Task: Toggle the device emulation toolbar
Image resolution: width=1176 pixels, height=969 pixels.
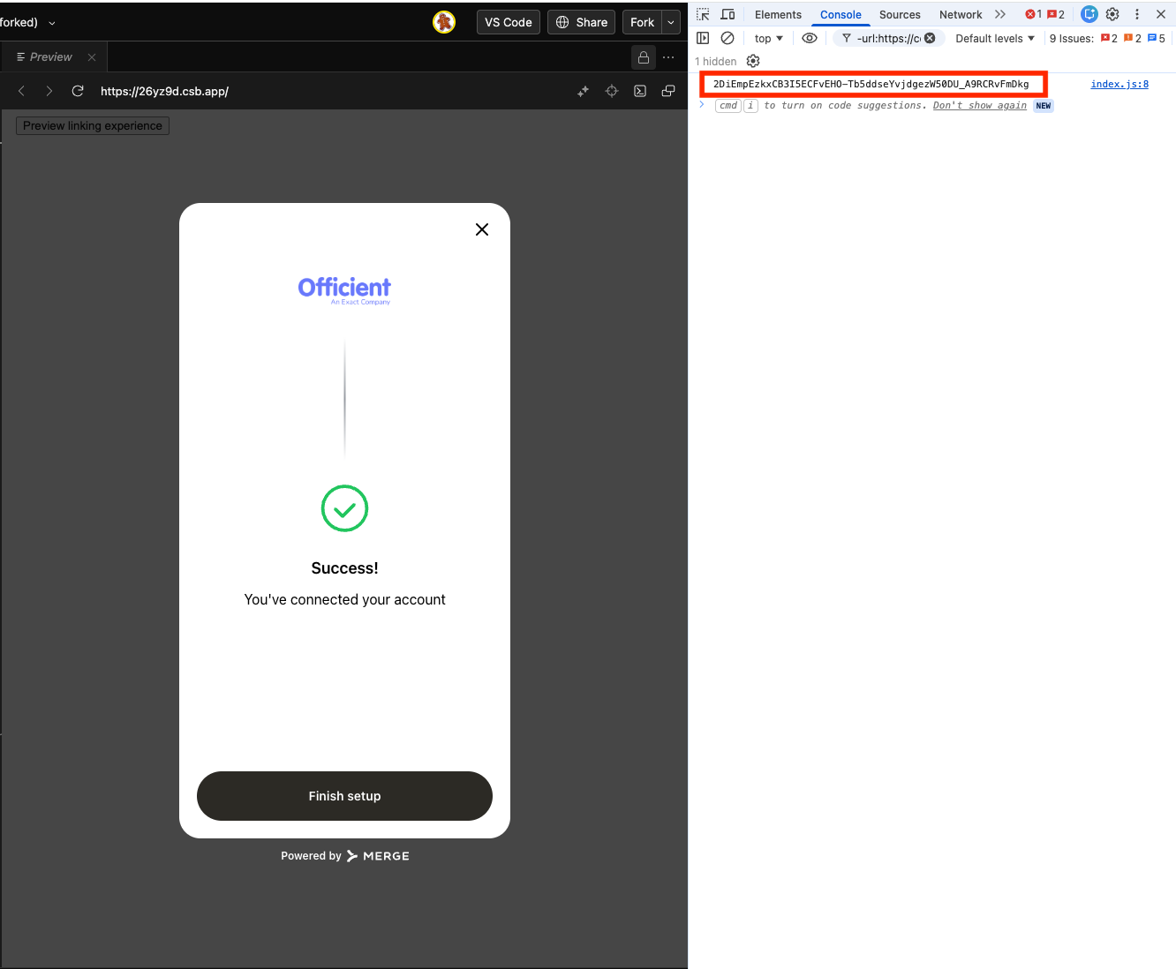Action: tap(727, 14)
